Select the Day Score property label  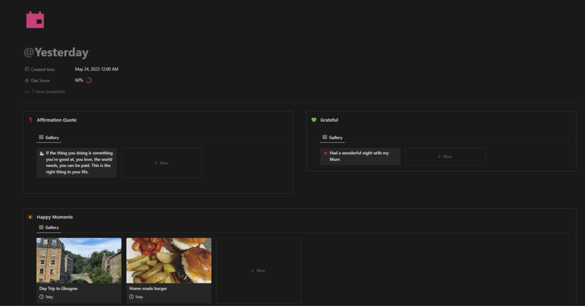(40, 80)
